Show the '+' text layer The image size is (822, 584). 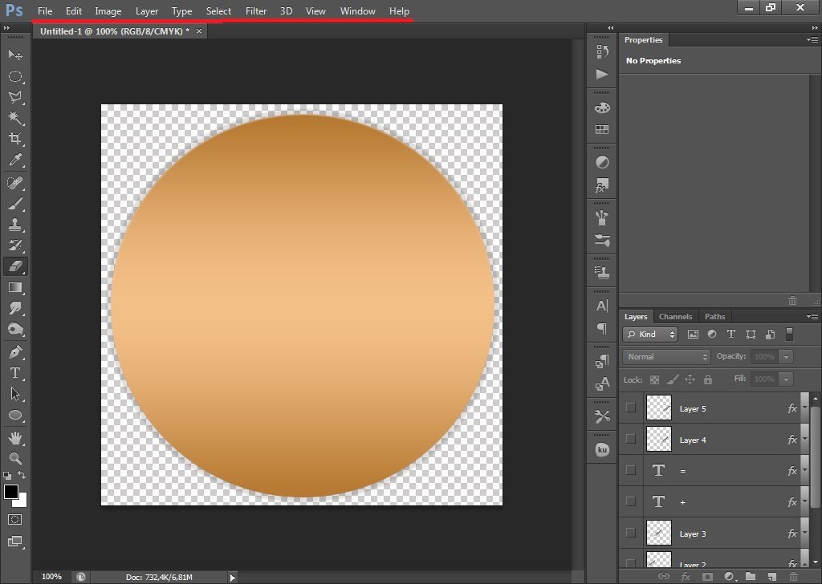coord(631,501)
